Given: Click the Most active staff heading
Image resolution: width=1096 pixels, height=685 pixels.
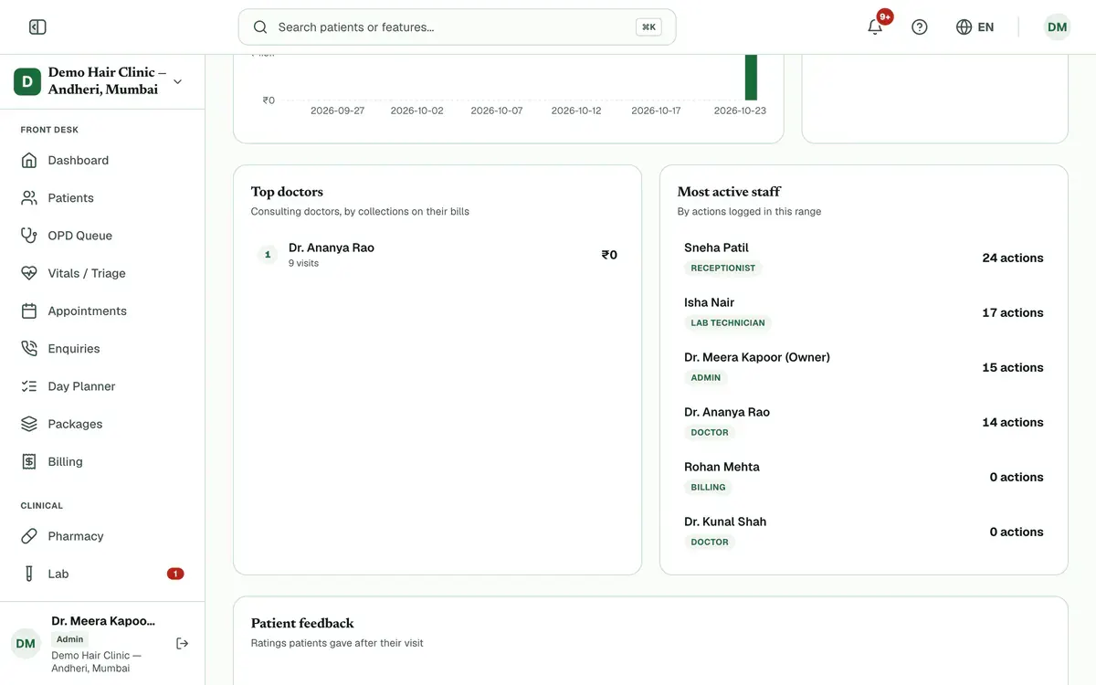Looking at the screenshot, I should [729, 192].
